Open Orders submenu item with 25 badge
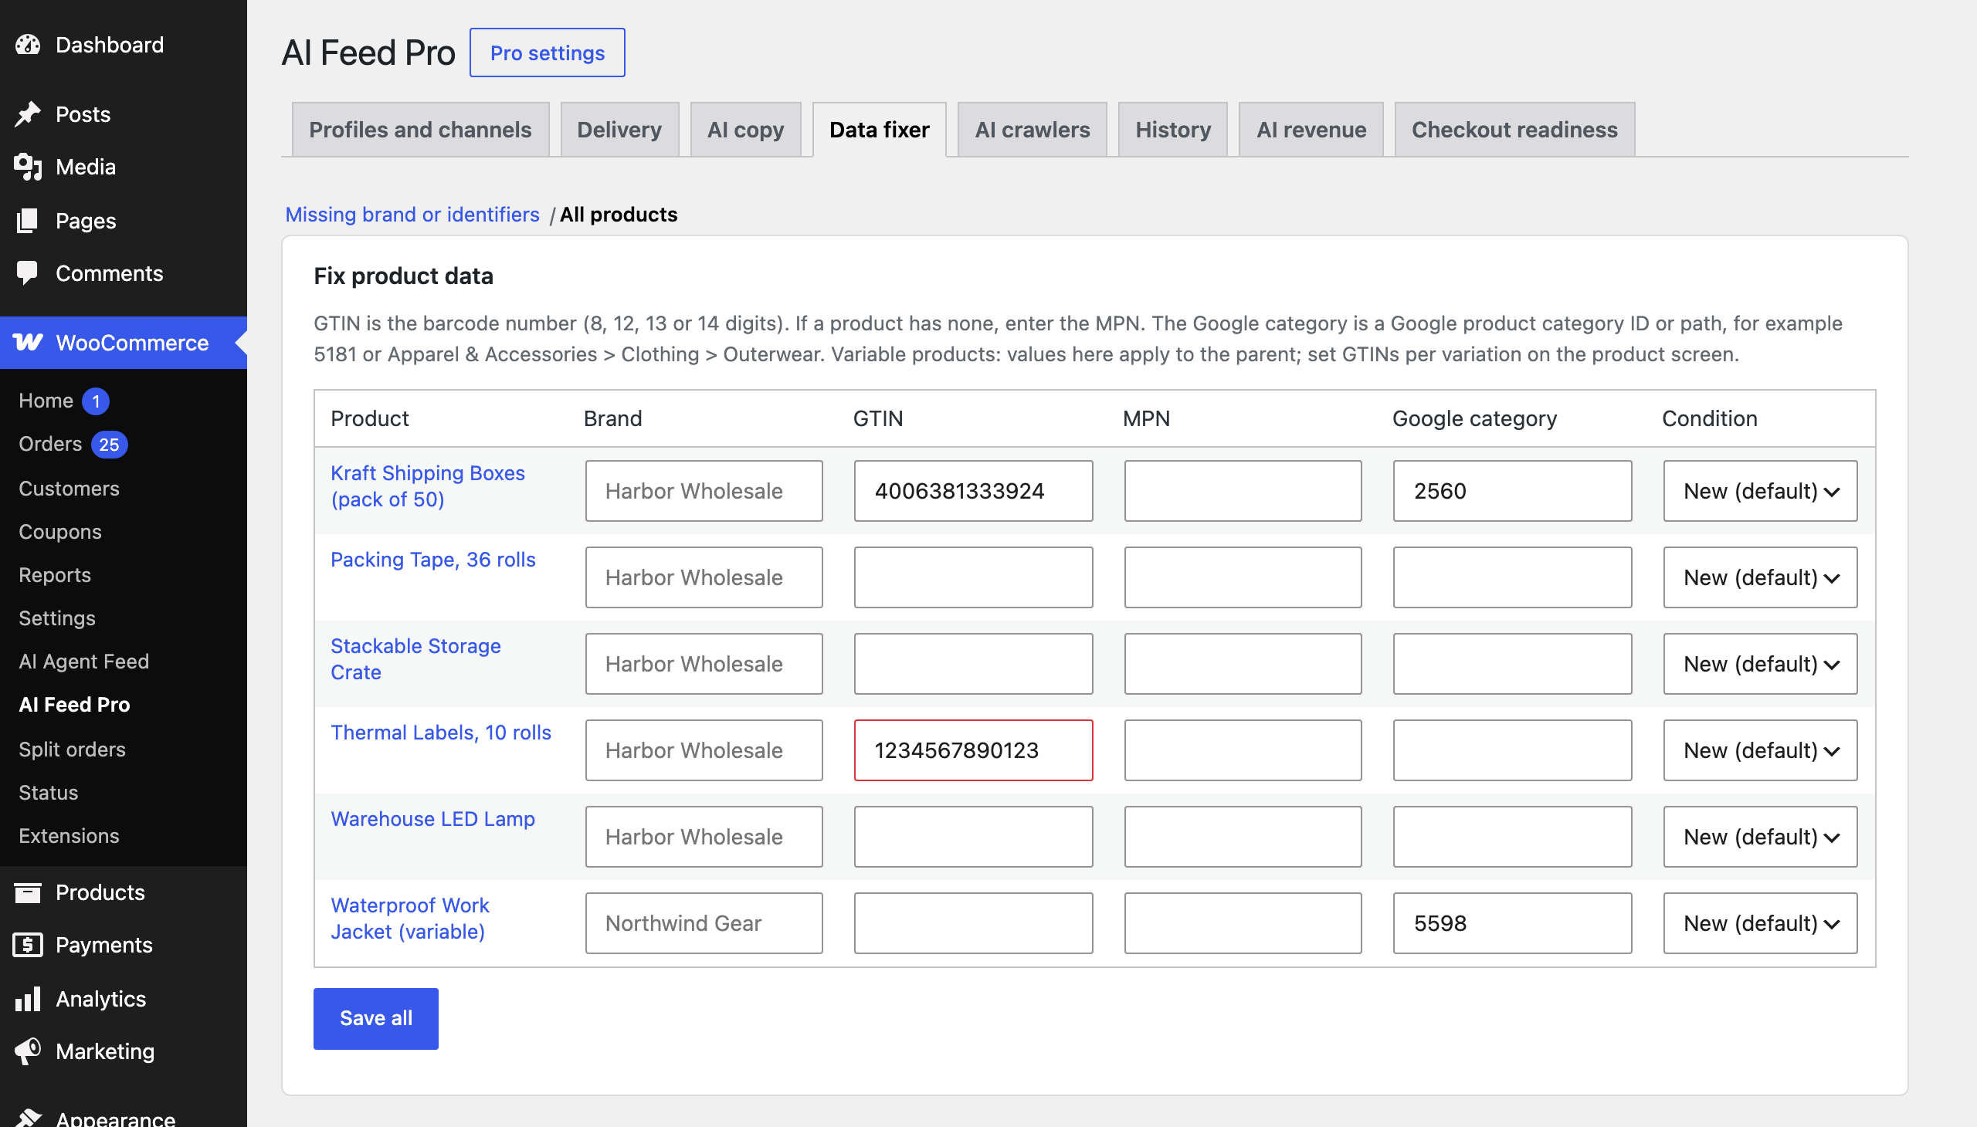1977x1127 pixels. (x=73, y=445)
